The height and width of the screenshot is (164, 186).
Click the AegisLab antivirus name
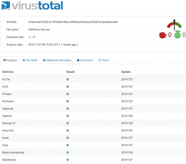pos(8,109)
